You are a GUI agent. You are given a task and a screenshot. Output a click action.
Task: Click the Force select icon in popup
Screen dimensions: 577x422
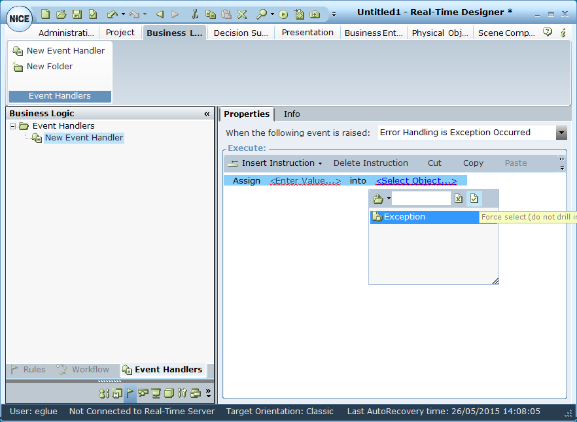pyautogui.click(x=474, y=199)
